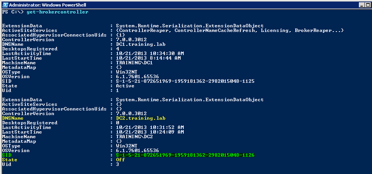Click the ActiveSiteServices list with ControllerReaper
This screenshot has height=174, width=372.
pos(230,30)
